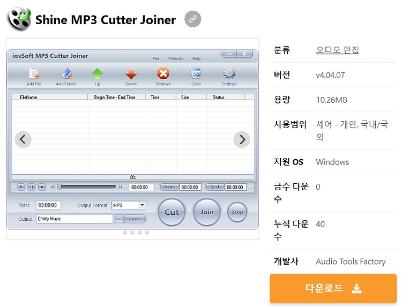
Task: Open the 오디오 편집 category link
Action: 337,50
